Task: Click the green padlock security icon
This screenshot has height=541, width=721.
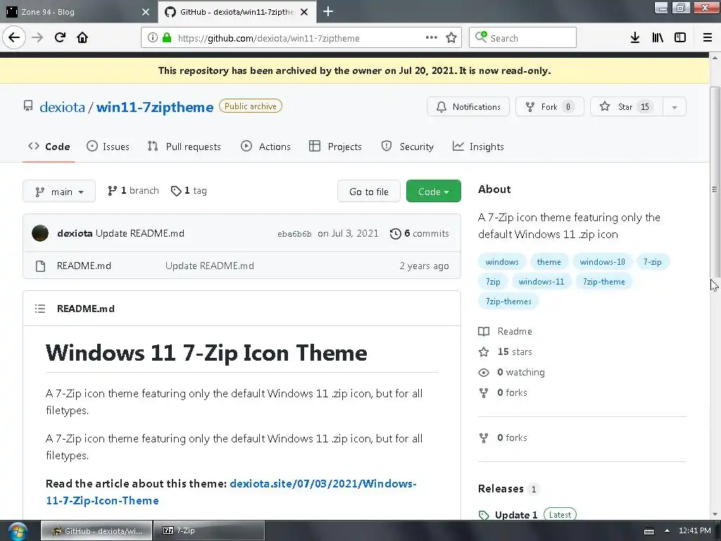Action: (x=167, y=38)
